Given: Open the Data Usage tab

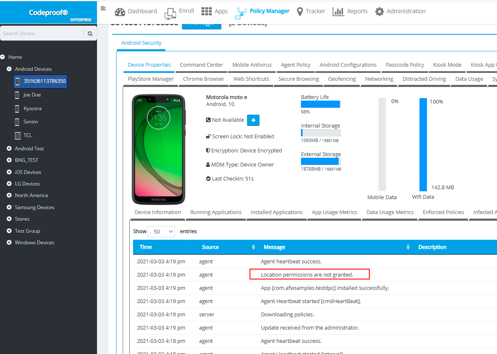Looking at the screenshot, I should [469, 79].
